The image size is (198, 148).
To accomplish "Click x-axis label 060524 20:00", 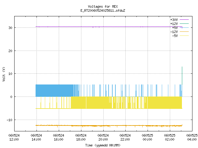I will [x=103, y=138].
